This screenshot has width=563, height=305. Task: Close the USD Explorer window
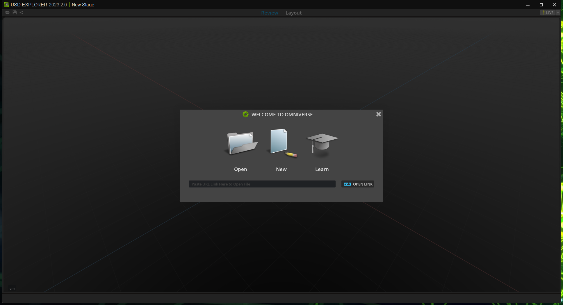pos(554,5)
